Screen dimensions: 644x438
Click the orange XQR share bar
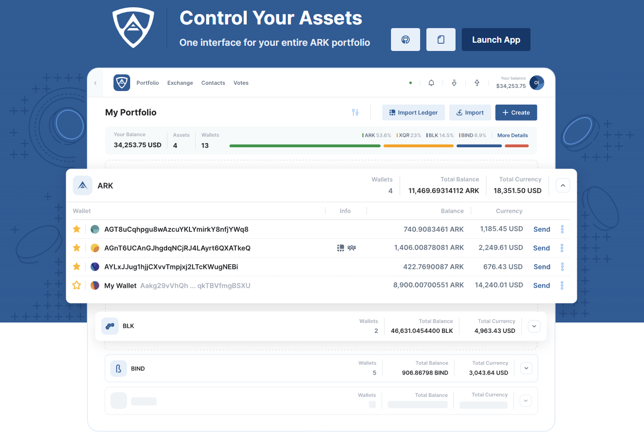419,146
